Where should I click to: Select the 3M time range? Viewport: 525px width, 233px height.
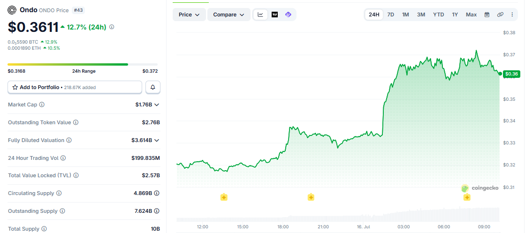pos(421,15)
